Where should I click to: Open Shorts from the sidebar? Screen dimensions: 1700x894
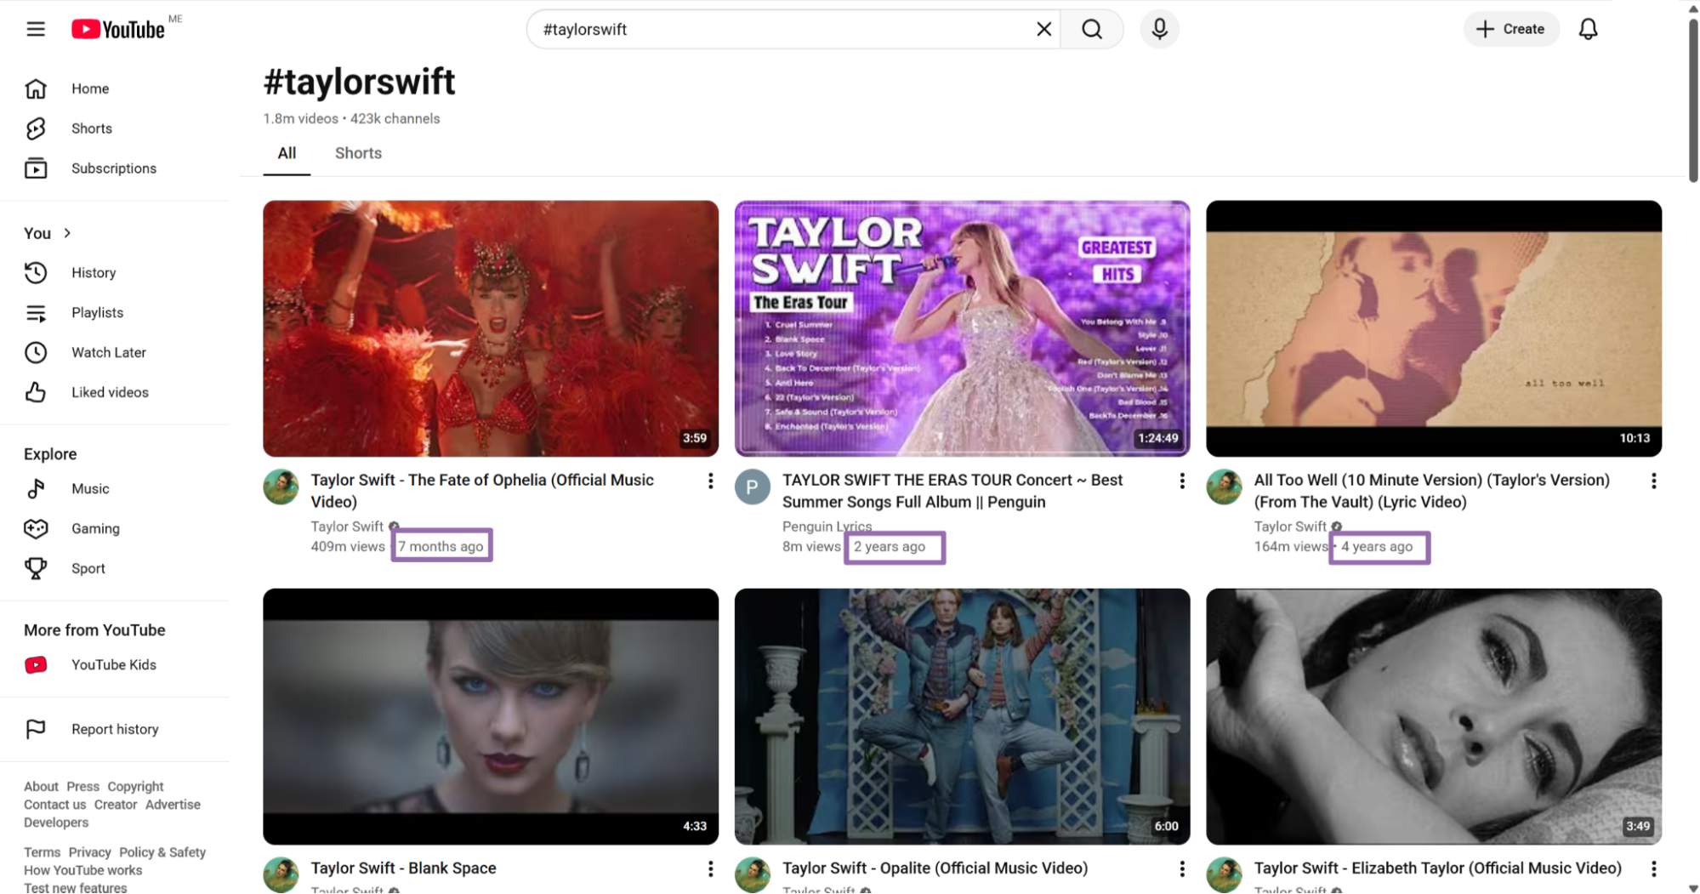115,128
